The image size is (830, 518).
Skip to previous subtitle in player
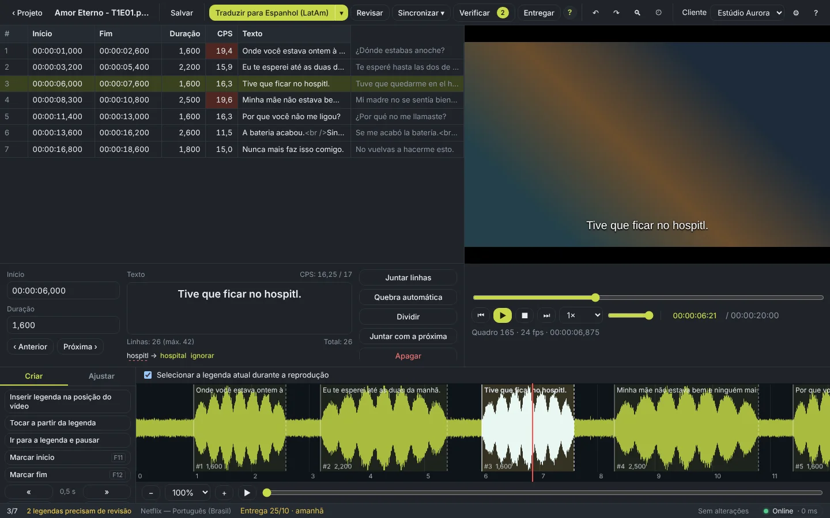click(x=481, y=315)
